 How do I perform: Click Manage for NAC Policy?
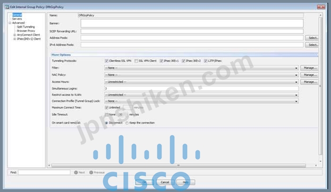click(x=309, y=75)
